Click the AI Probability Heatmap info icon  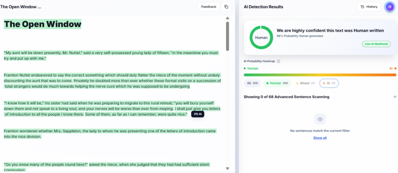[x=278, y=62]
